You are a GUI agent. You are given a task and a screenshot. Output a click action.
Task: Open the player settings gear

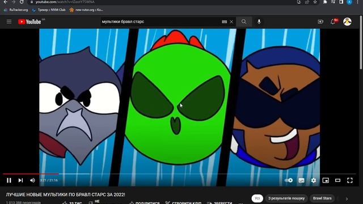point(314,180)
